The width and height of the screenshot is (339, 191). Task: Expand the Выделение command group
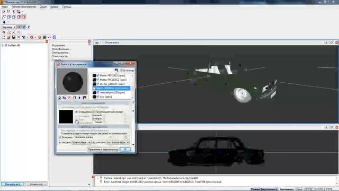click(x=59, y=46)
